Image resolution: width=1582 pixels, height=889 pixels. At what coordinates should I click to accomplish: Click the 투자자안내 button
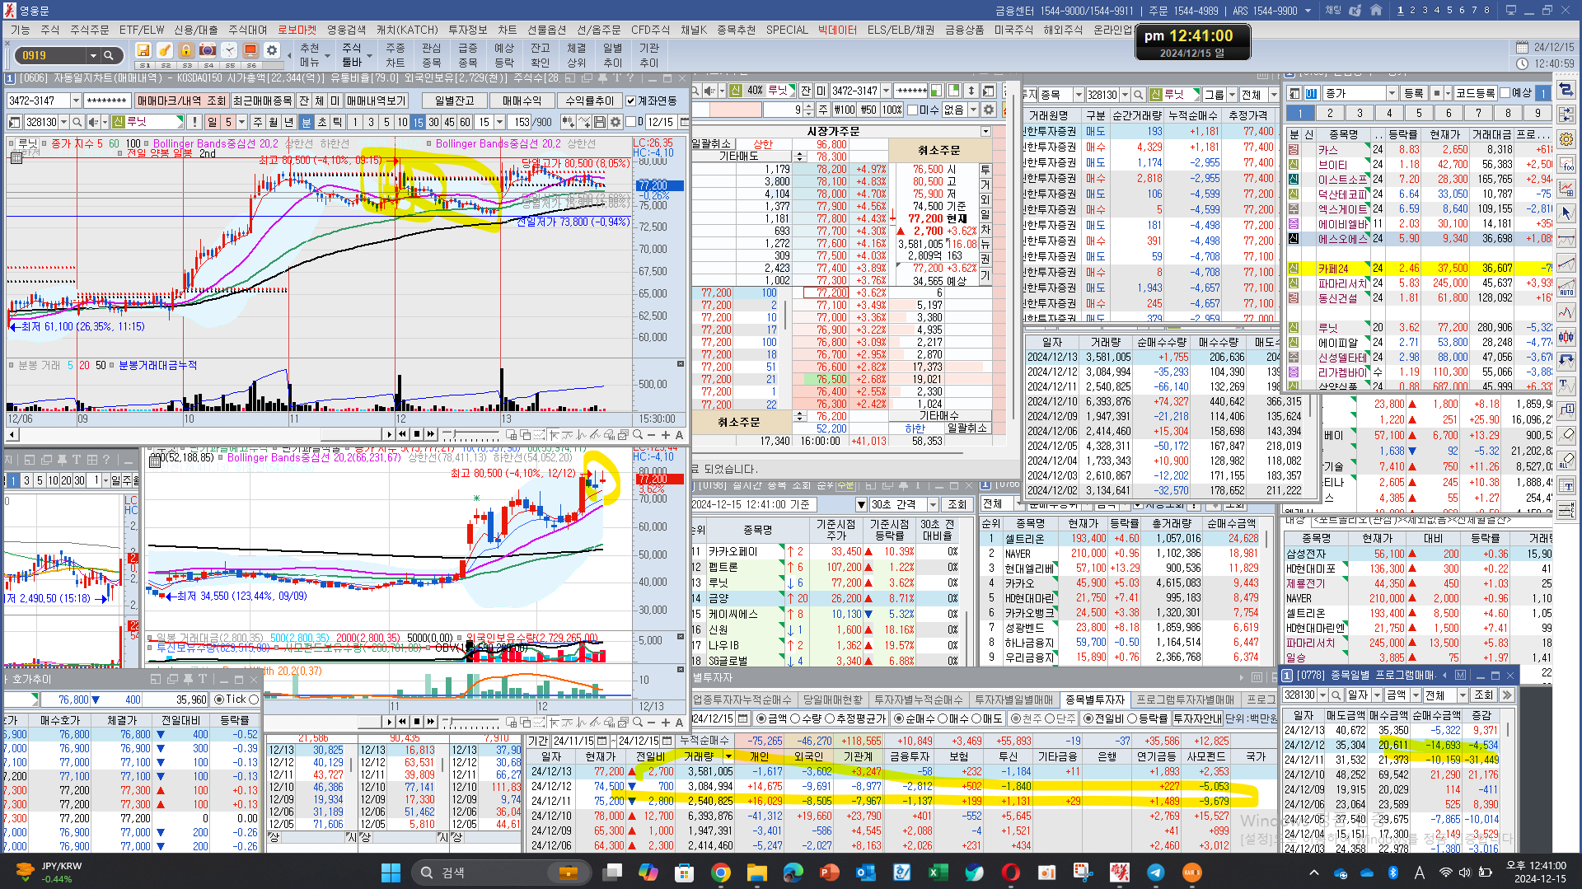[1197, 718]
